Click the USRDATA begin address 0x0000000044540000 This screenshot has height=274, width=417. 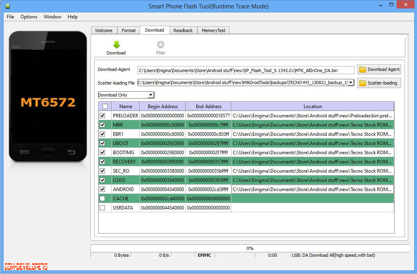163,208
